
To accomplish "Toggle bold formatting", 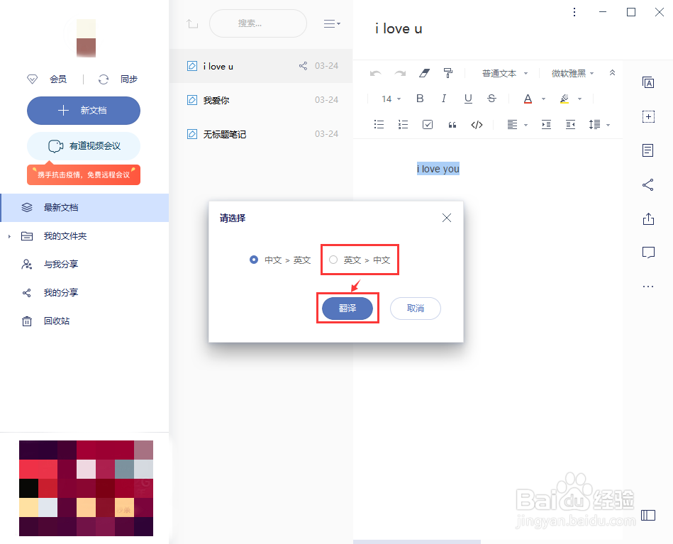I will pyautogui.click(x=420, y=99).
